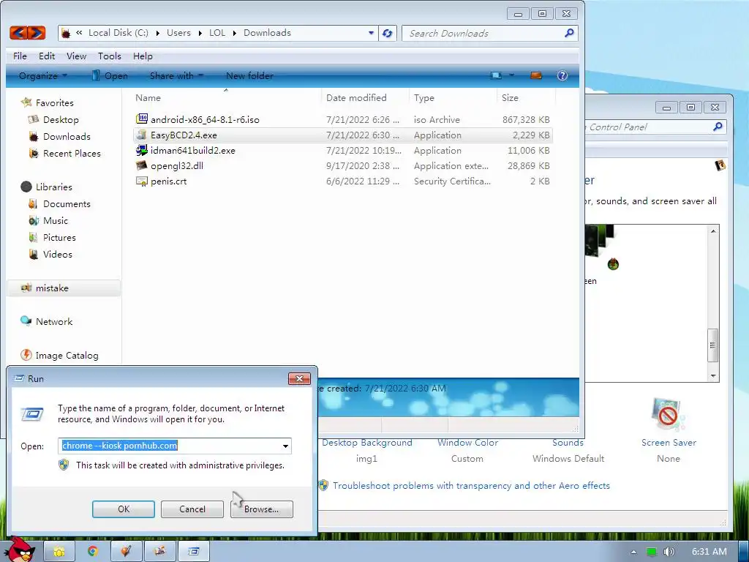Open Troubleshoot problems with transparency link

click(x=471, y=486)
